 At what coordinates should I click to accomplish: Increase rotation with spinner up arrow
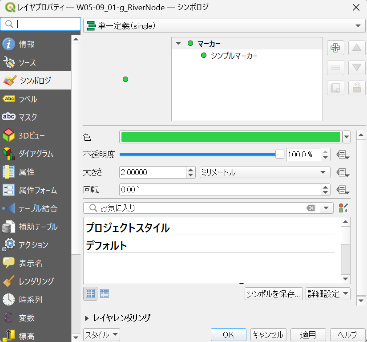click(x=325, y=187)
